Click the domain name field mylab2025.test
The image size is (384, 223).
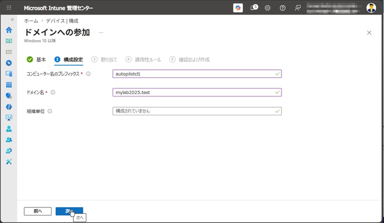pyautogui.click(x=197, y=93)
